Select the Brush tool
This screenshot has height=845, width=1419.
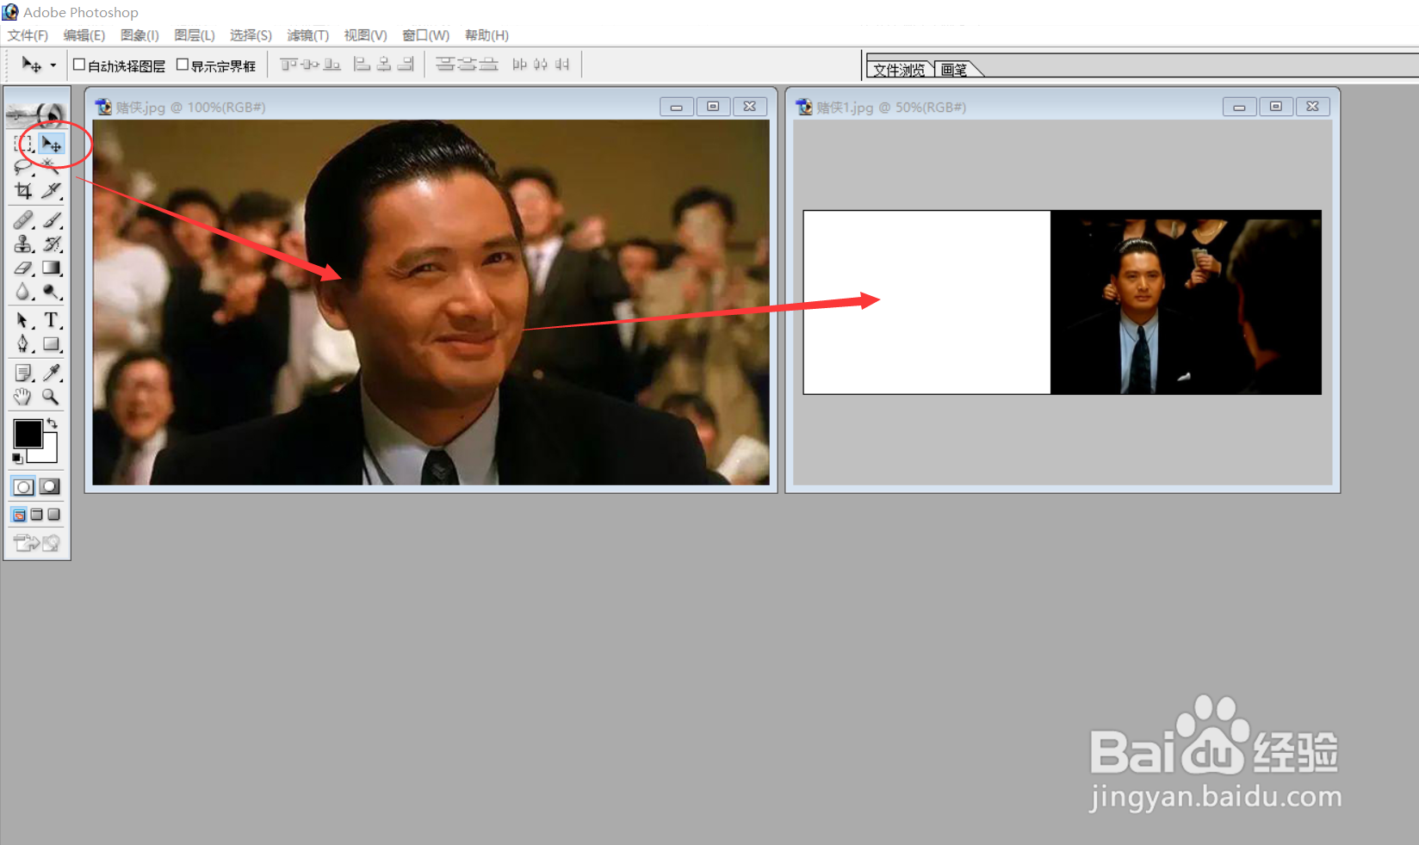[51, 220]
